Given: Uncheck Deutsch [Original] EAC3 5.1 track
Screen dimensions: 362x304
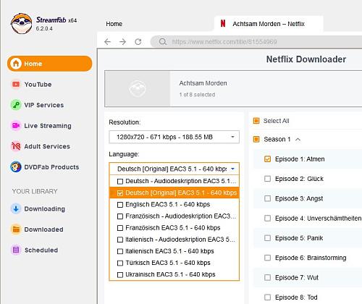Looking at the screenshot, I should coord(120,193).
